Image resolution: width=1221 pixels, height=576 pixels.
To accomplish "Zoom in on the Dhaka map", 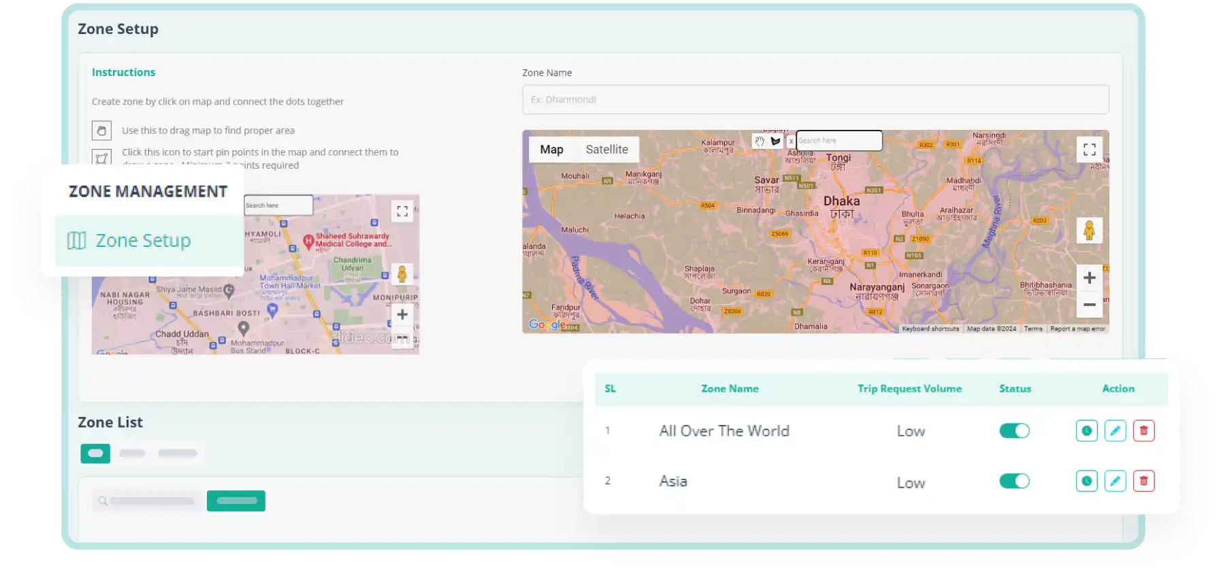I will coord(1089,277).
